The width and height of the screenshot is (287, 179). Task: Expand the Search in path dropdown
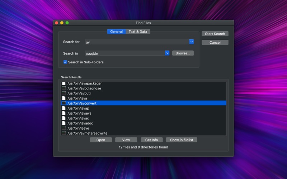tap(167, 53)
